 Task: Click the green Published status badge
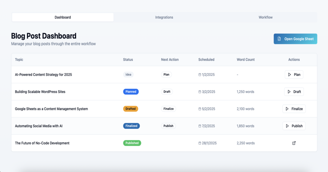click(132, 143)
